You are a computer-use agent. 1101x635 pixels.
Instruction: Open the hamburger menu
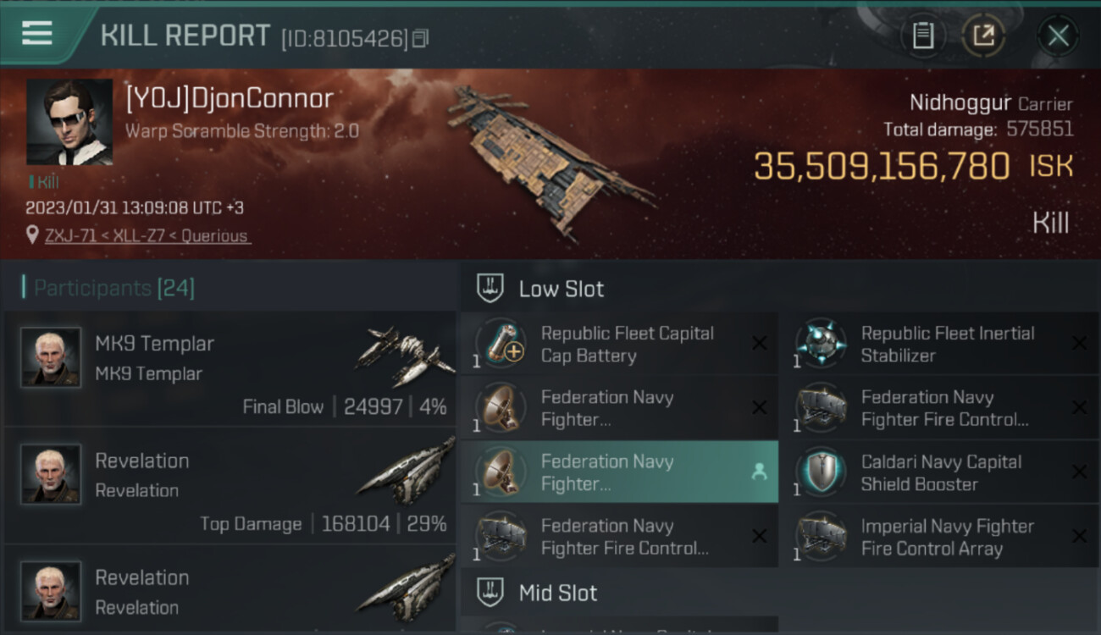(x=37, y=34)
